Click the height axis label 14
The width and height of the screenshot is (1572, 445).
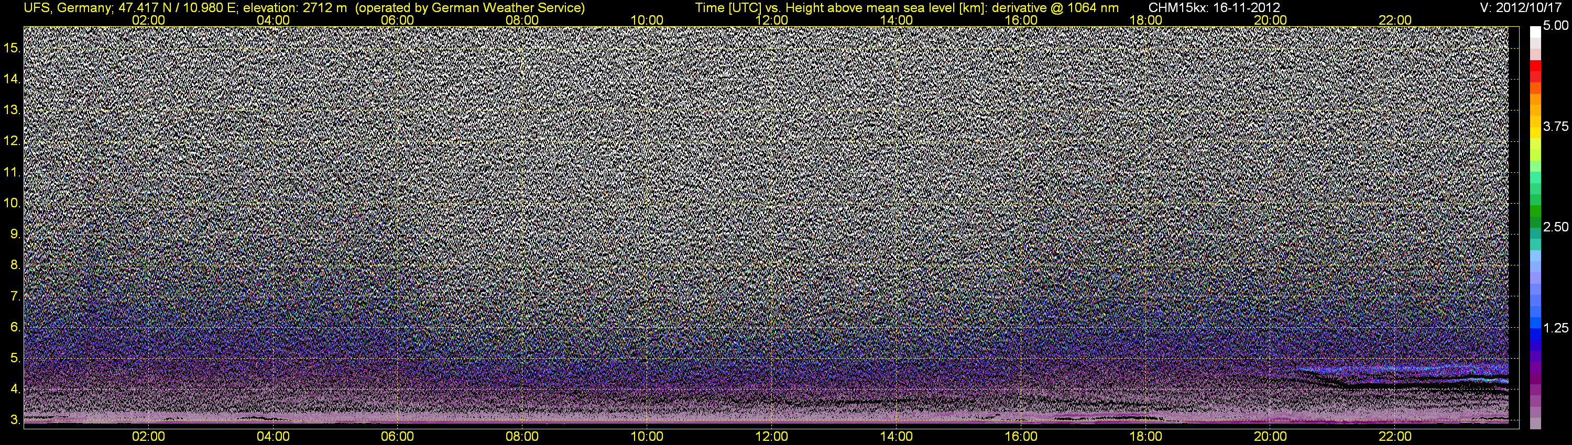[x=12, y=79]
